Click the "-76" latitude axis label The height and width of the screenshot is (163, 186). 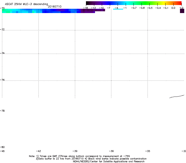click(x=2, y=80)
